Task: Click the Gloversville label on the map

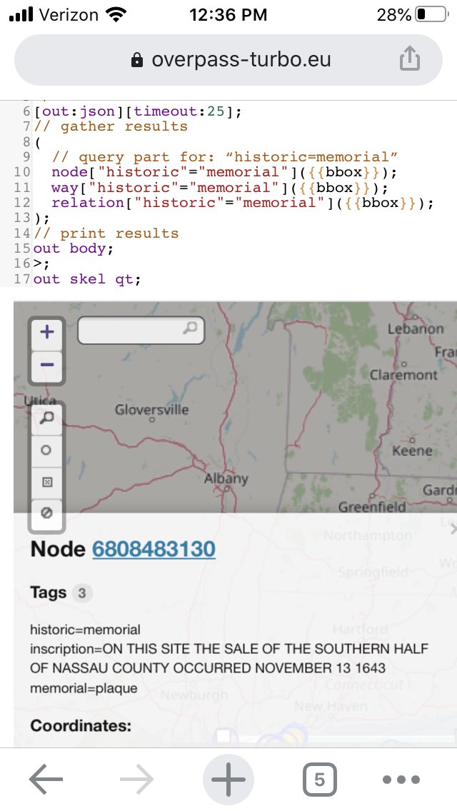Action: [x=151, y=410]
